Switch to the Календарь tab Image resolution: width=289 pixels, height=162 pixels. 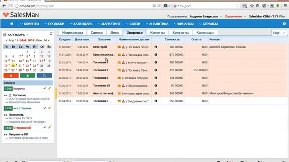(205, 32)
